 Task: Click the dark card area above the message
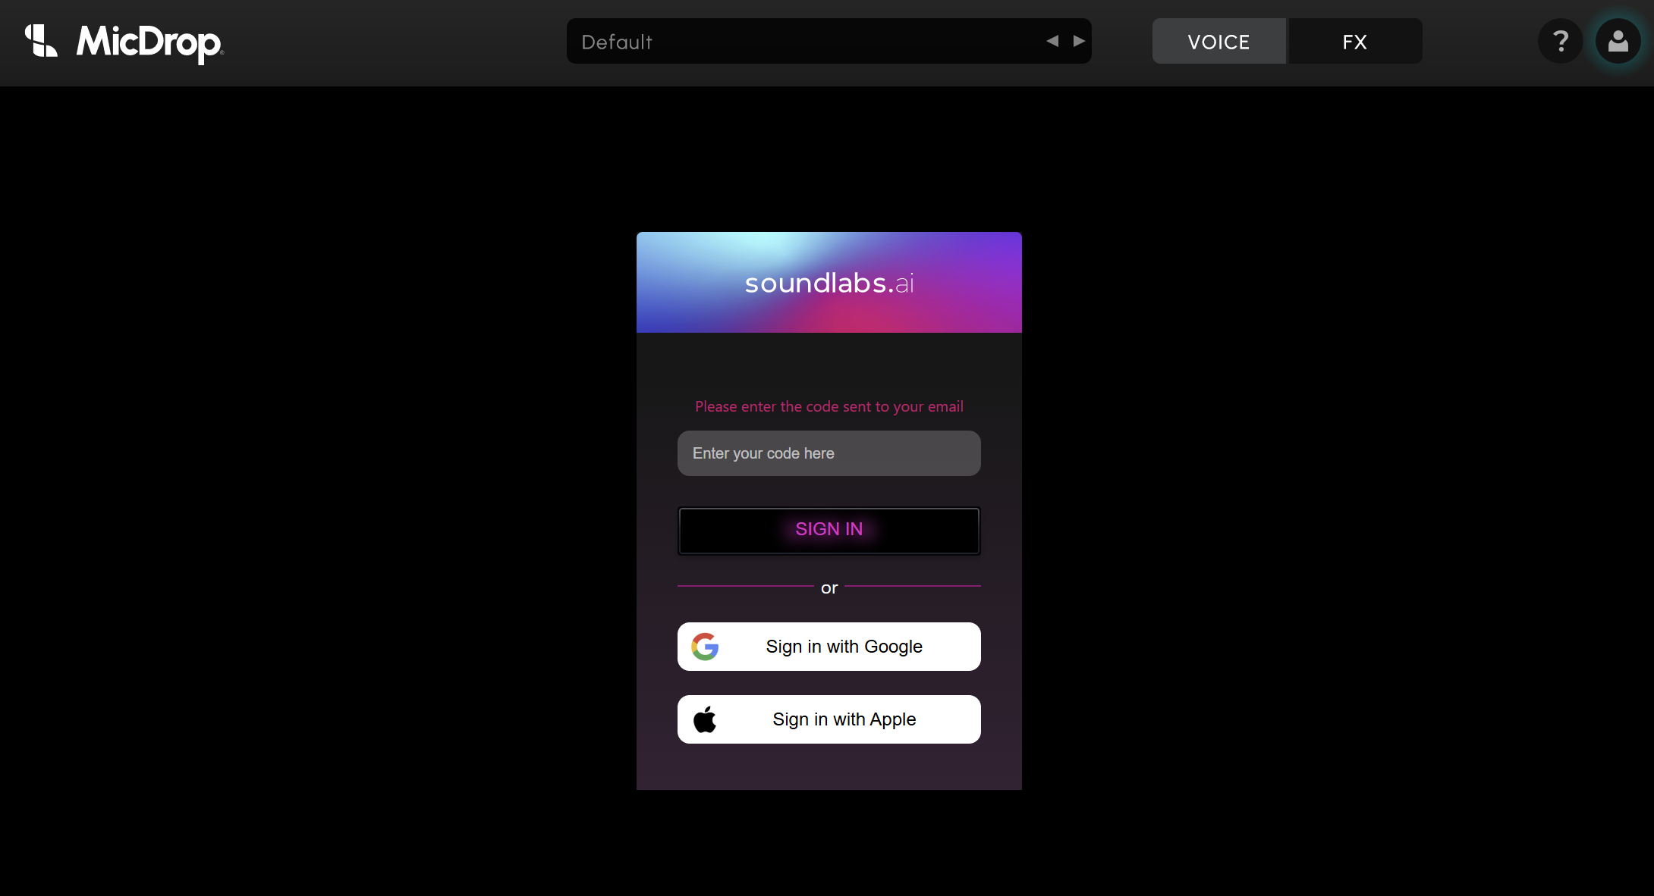829,364
